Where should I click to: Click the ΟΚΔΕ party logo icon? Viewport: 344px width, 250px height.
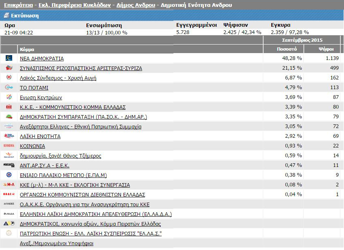9,194
